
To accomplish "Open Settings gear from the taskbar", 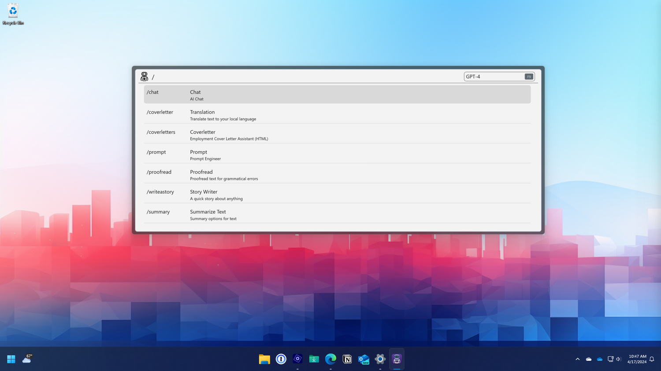I will [380, 359].
